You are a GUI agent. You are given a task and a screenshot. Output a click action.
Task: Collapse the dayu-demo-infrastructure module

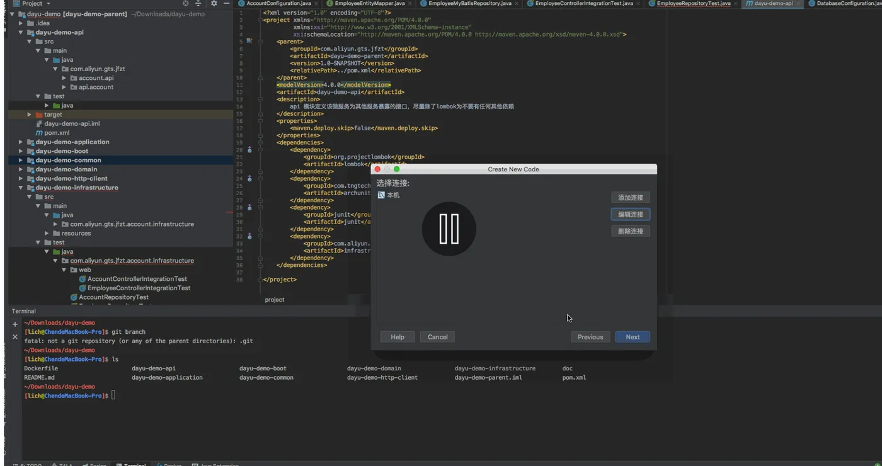click(21, 188)
